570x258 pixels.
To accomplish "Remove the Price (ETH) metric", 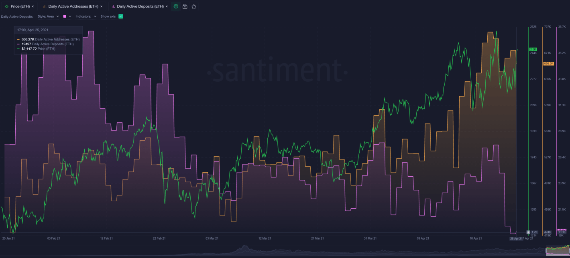I will pyautogui.click(x=33, y=6).
